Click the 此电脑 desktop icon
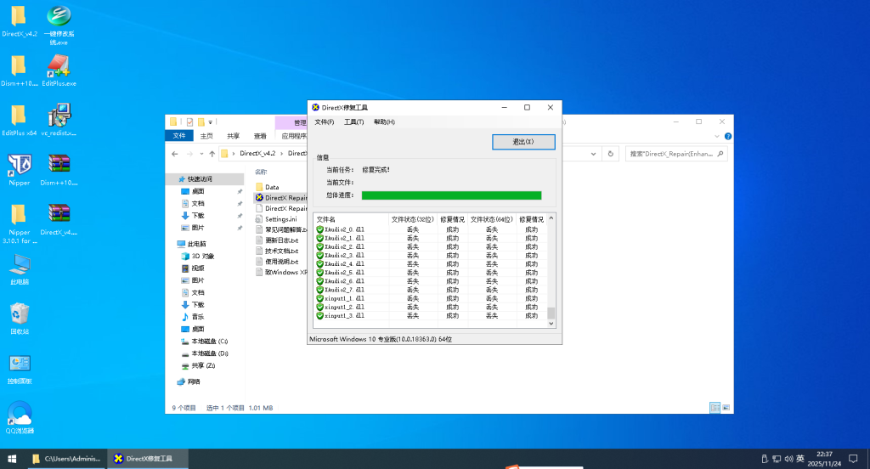The height and width of the screenshot is (469, 870). click(x=19, y=265)
